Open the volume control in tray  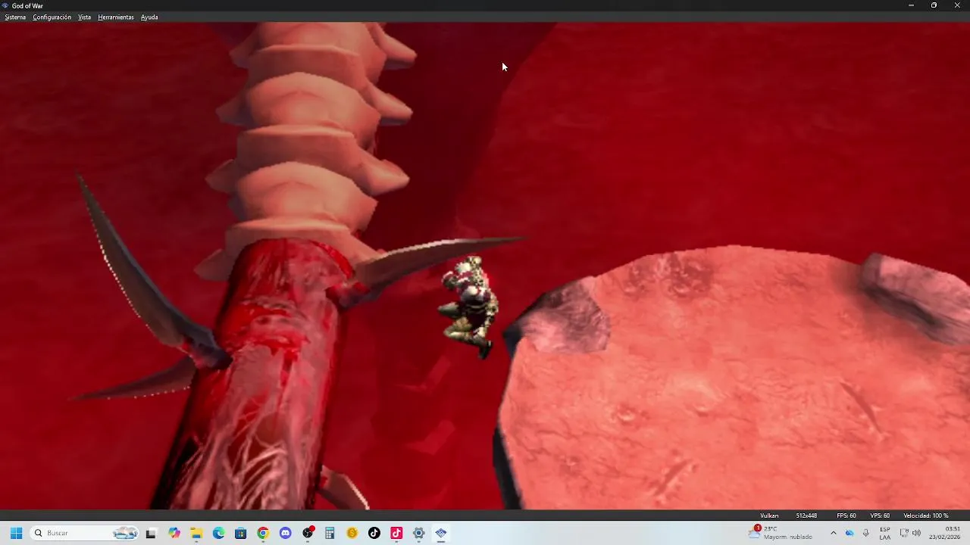click(916, 533)
